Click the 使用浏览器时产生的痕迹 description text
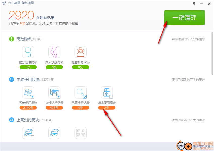Viewport: 214px width, 151px height. tap(188, 120)
